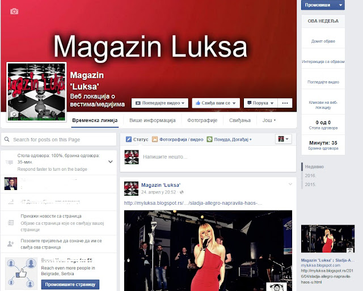Viewport: 363px width, 291px height.
Task: Click the Статус pencil icon
Action: [129, 140]
